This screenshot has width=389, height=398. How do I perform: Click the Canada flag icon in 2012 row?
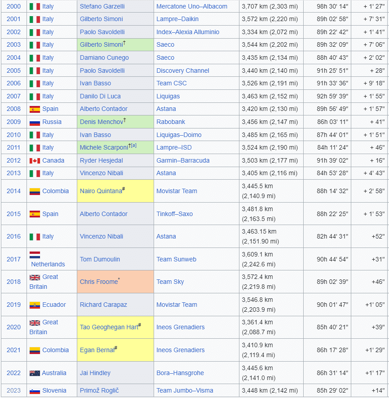[35, 161]
